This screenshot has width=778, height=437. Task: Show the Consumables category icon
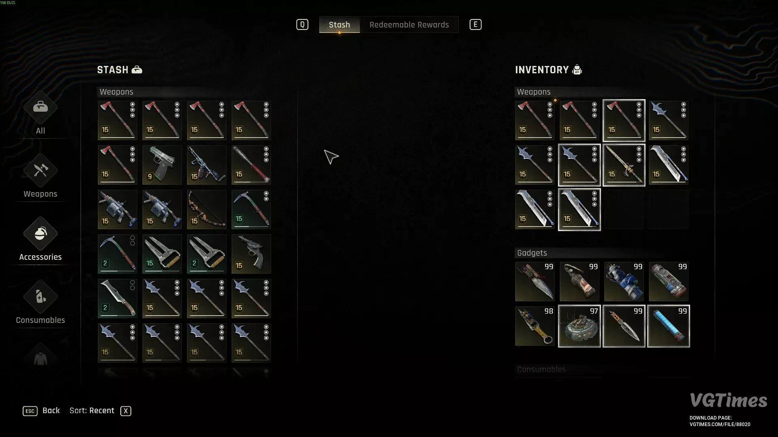pos(41,297)
